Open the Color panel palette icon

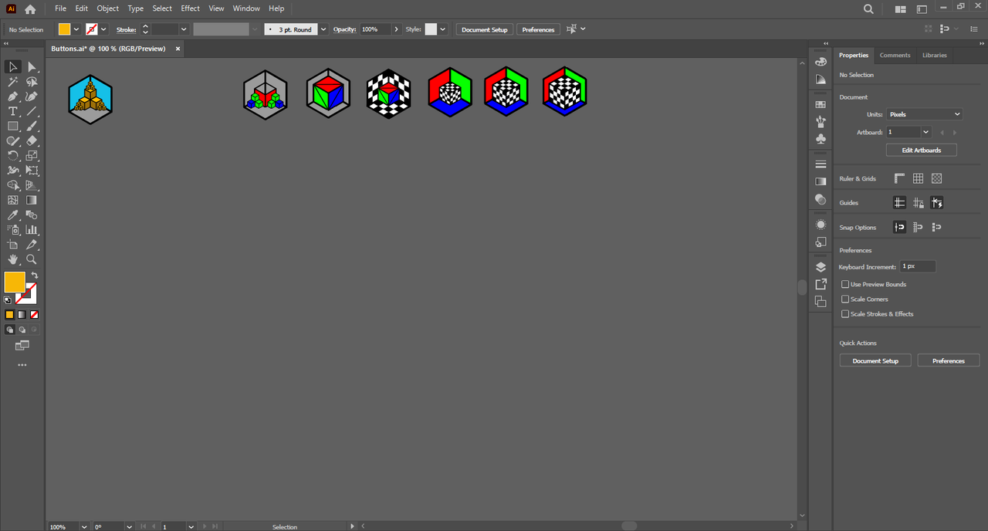(821, 61)
